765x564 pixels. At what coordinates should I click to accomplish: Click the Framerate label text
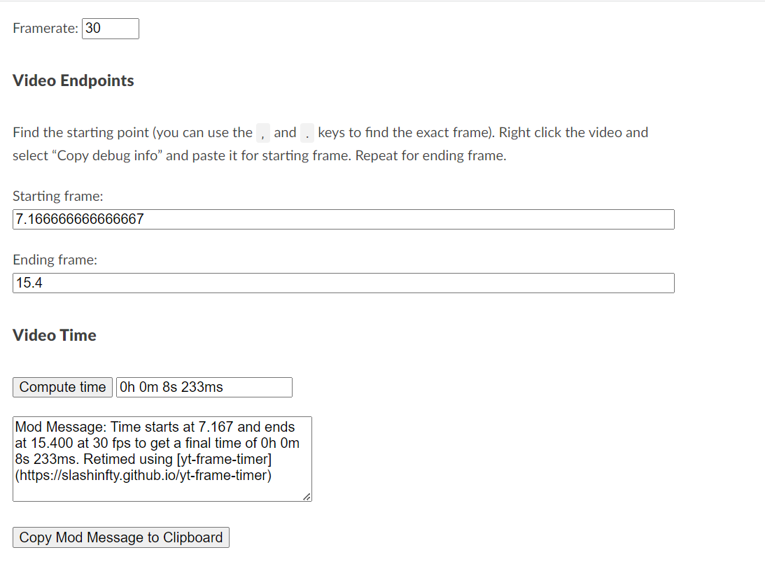pos(45,29)
